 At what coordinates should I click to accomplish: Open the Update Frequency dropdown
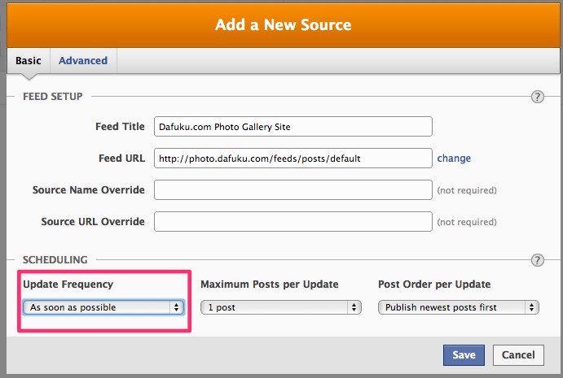(103, 307)
